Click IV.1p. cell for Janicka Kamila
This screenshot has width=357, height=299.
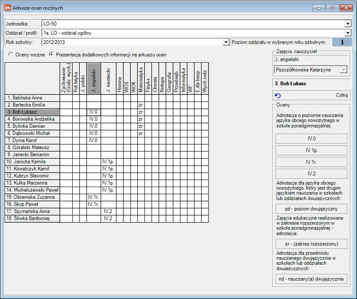coord(108,162)
